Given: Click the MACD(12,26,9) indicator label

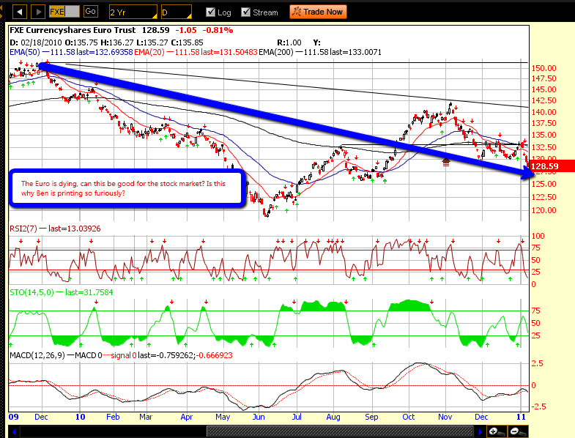Looking at the screenshot, I should (x=37, y=355).
